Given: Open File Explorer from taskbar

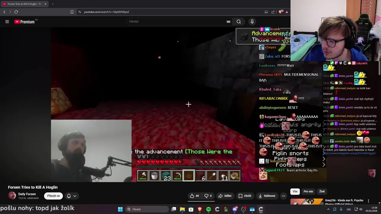Looking at the screenshot, I should [x=182, y=209].
